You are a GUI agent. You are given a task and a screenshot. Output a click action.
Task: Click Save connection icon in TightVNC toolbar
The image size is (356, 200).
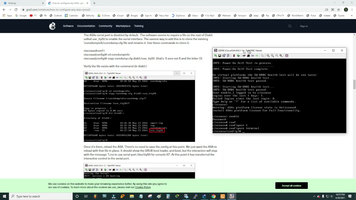pos(219,56)
